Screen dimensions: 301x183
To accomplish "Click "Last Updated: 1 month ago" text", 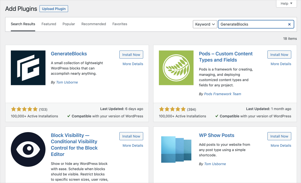I will click(269, 109).
